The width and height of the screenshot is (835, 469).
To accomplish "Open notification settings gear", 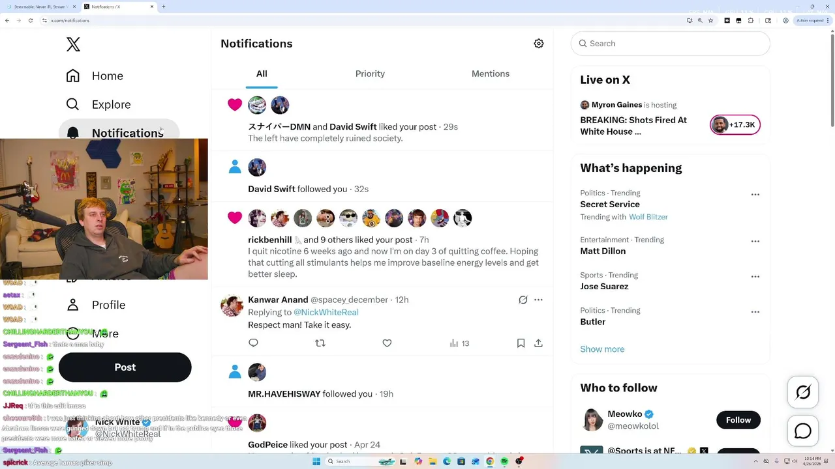I will (x=538, y=44).
